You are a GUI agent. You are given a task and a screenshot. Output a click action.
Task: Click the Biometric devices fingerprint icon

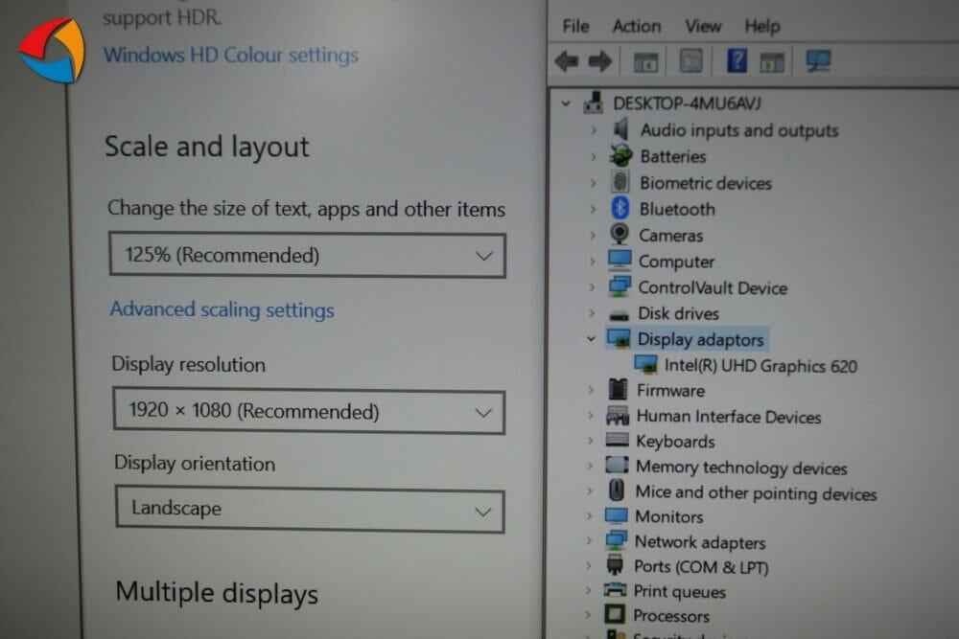(x=620, y=182)
